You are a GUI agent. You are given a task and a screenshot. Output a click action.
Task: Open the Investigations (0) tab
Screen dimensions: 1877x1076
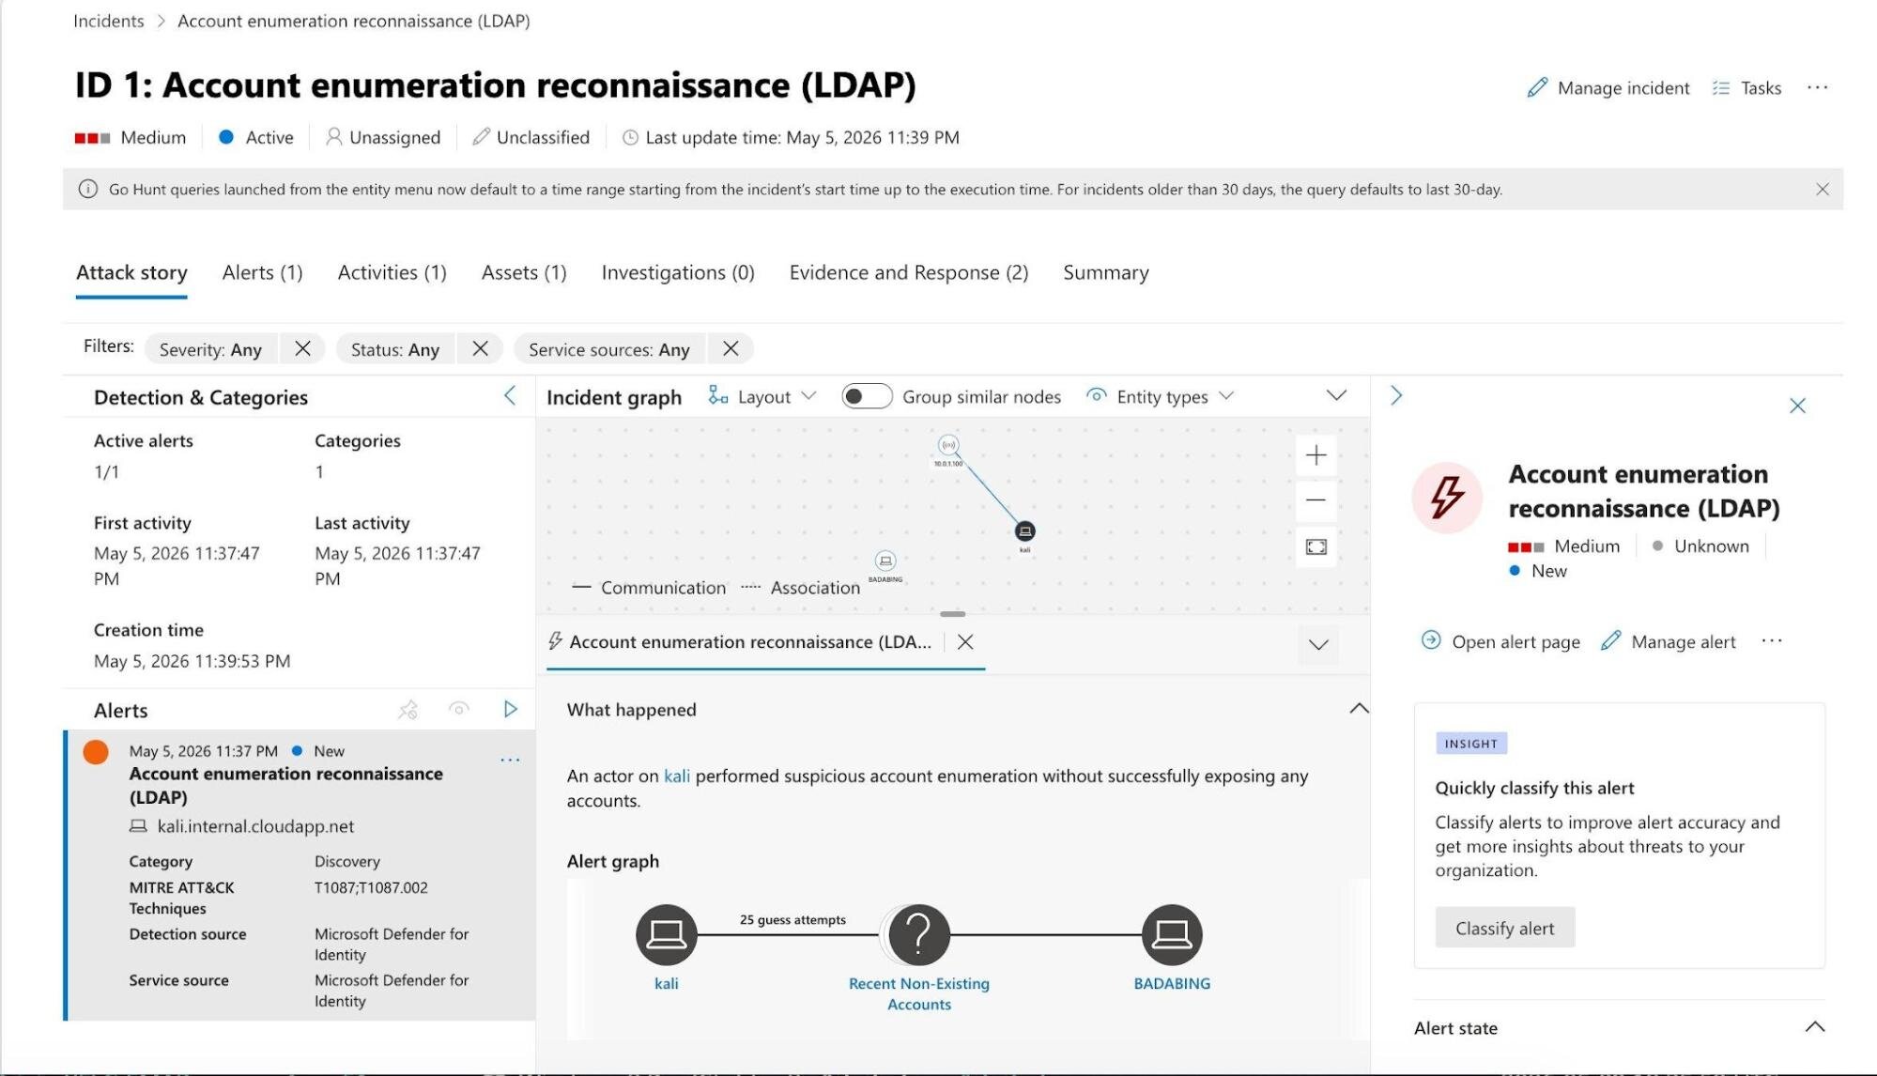(678, 272)
